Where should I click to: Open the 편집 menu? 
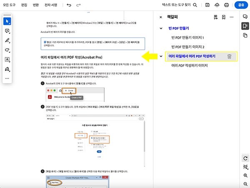pos(24,5)
